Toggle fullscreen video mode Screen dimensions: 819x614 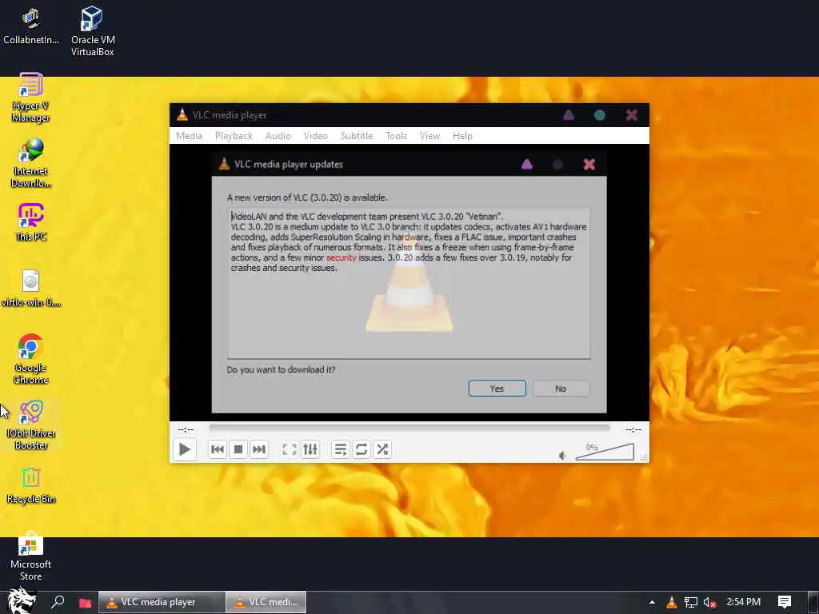pos(290,449)
